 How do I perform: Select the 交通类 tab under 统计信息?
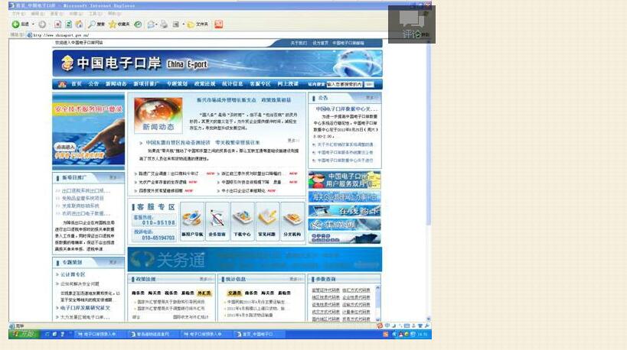(234, 293)
